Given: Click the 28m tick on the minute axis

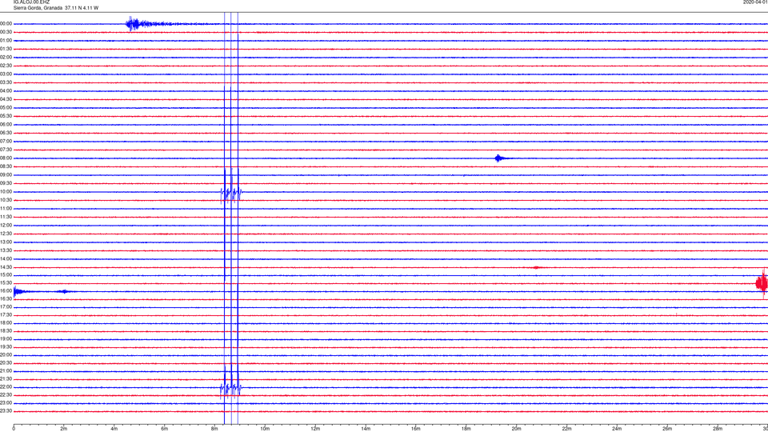Looking at the screenshot, I should tap(718, 429).
